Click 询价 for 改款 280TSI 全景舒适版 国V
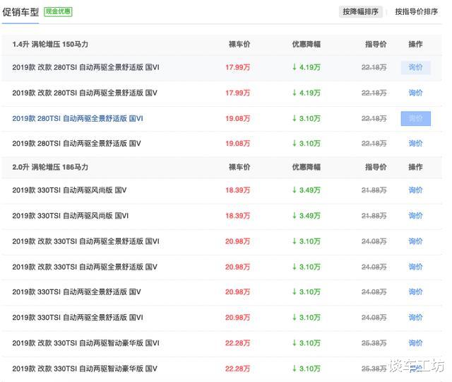 [x=415, y=93]
